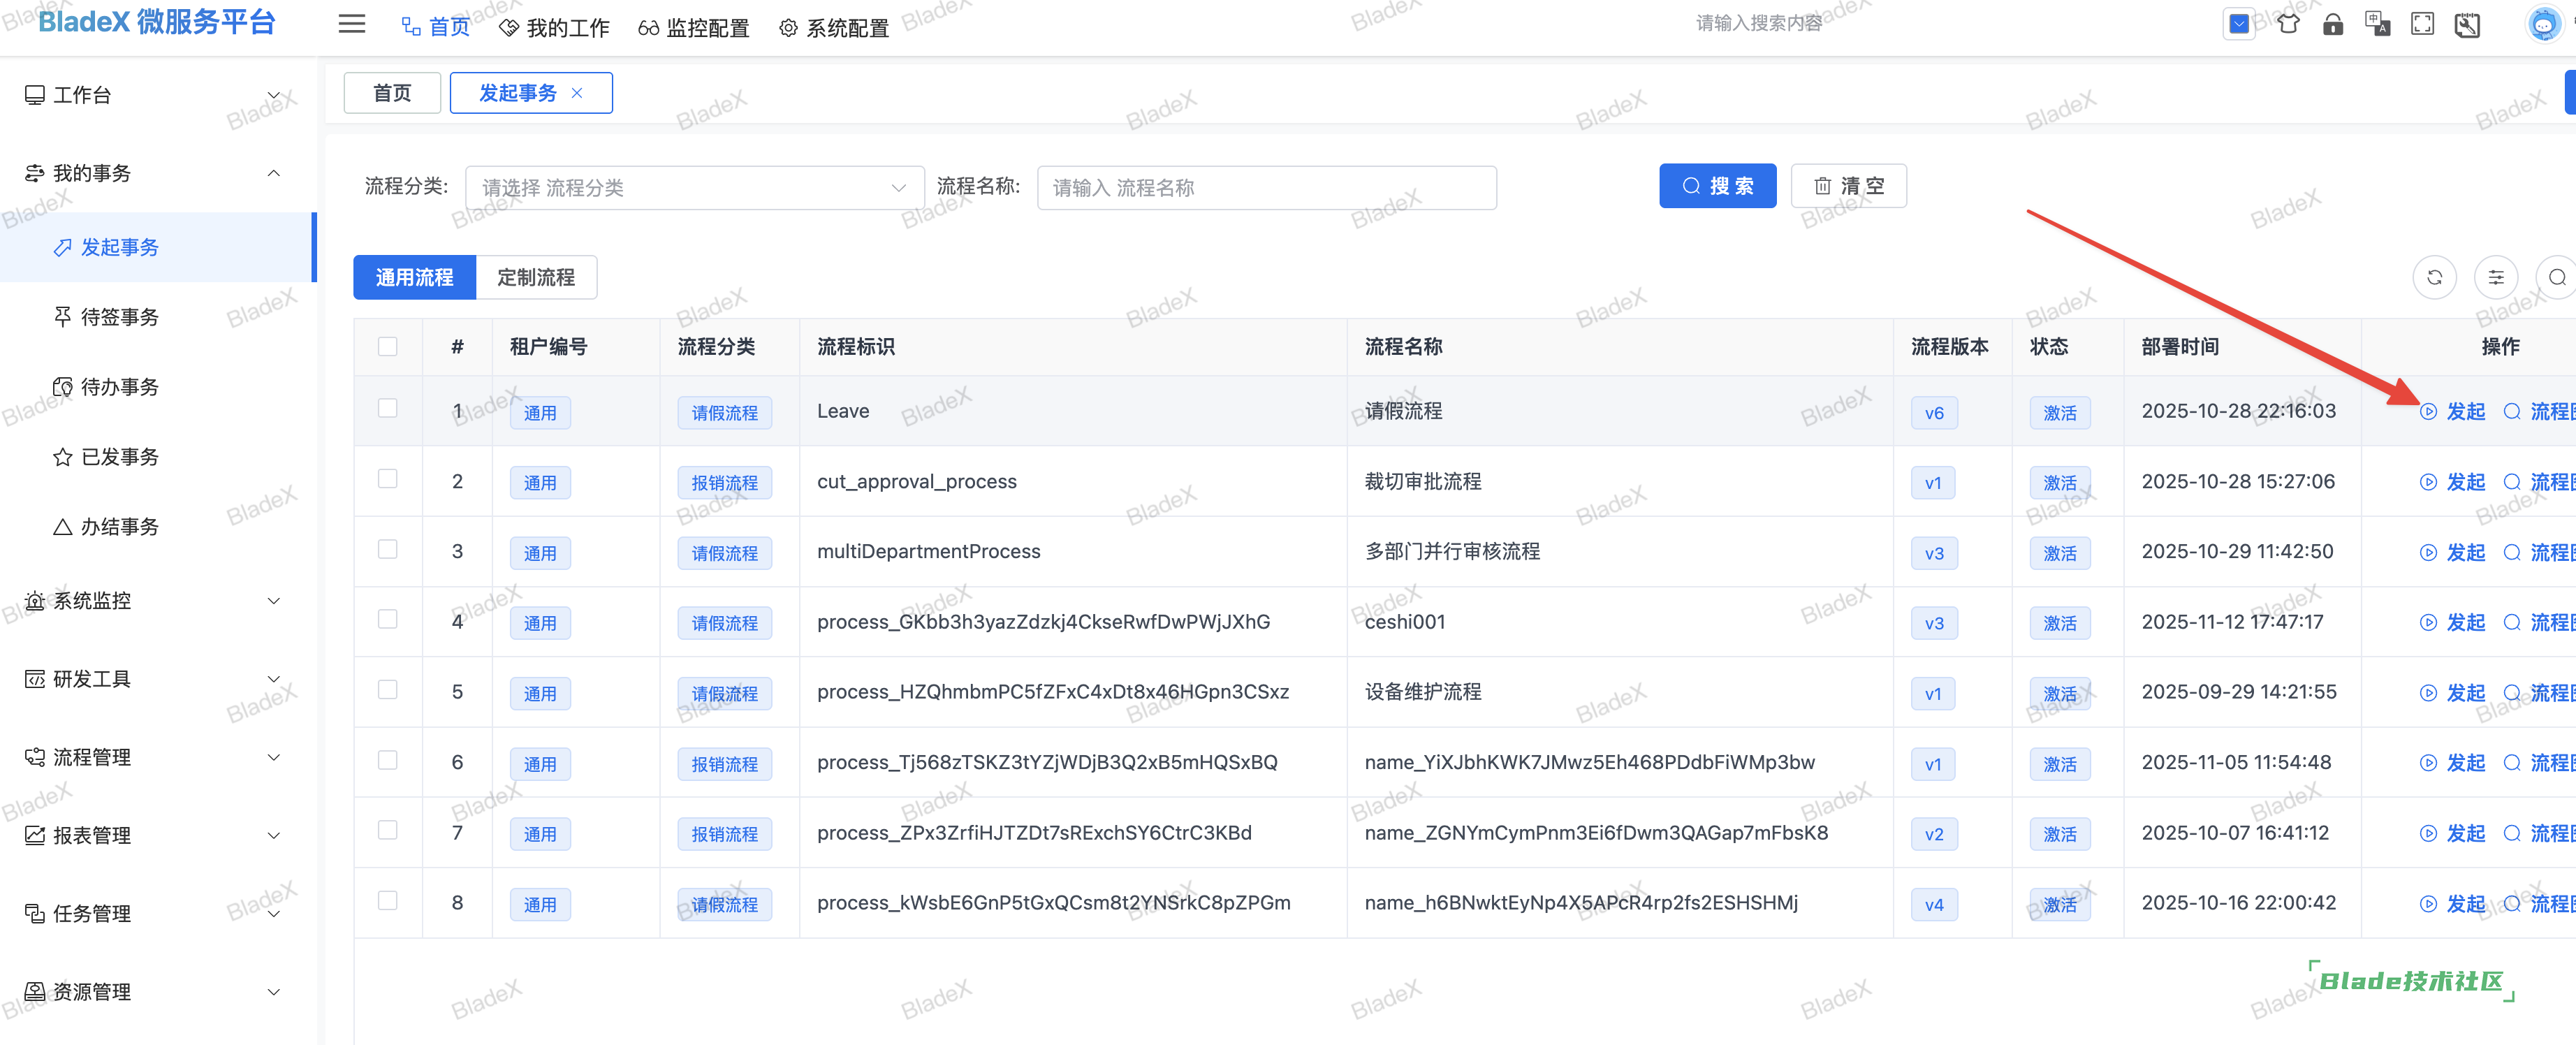
Task: Click the hamburger menu collapse icon
Action: (x=351, y=24)
